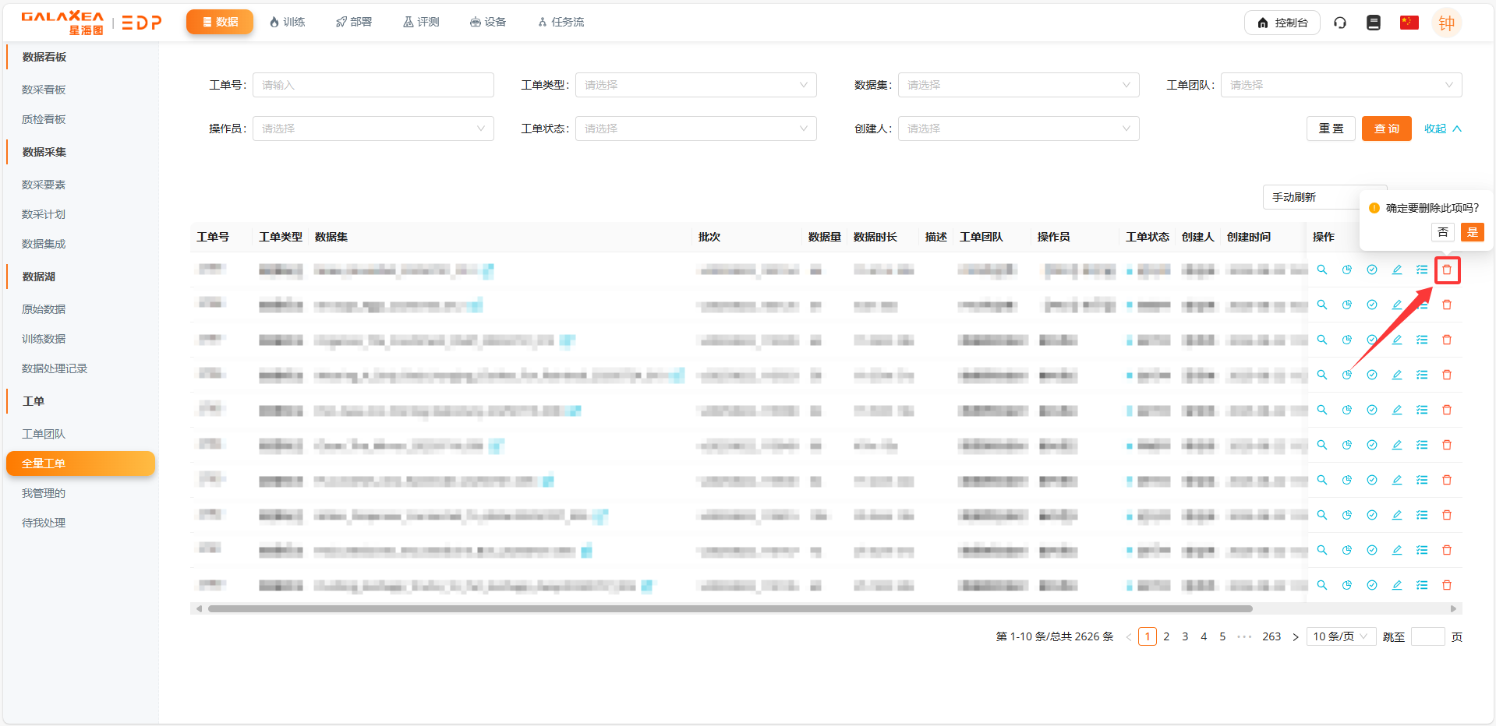
Task: Open the 工单类型 dropdown
Action: (x=695, y=85)
